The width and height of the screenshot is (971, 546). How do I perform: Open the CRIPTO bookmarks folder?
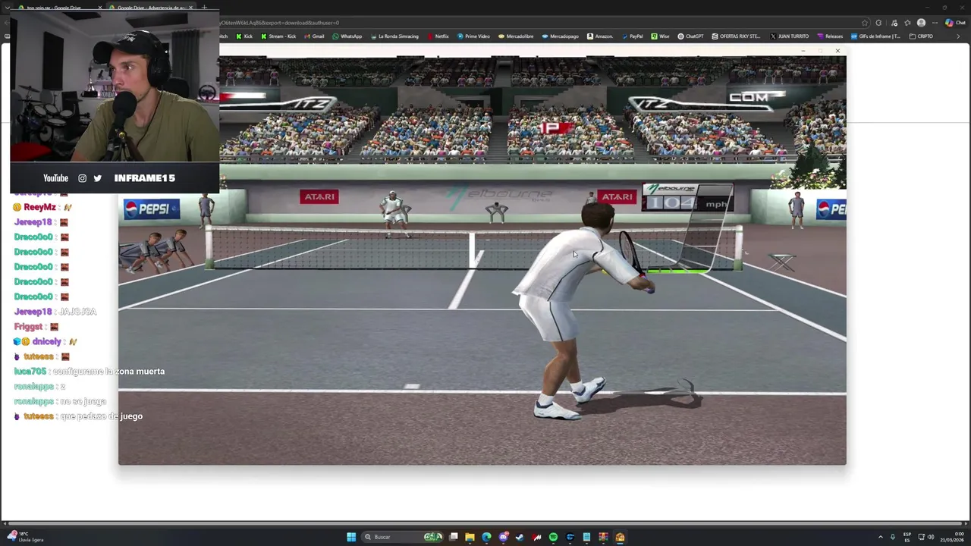click(x=921, y=36)
